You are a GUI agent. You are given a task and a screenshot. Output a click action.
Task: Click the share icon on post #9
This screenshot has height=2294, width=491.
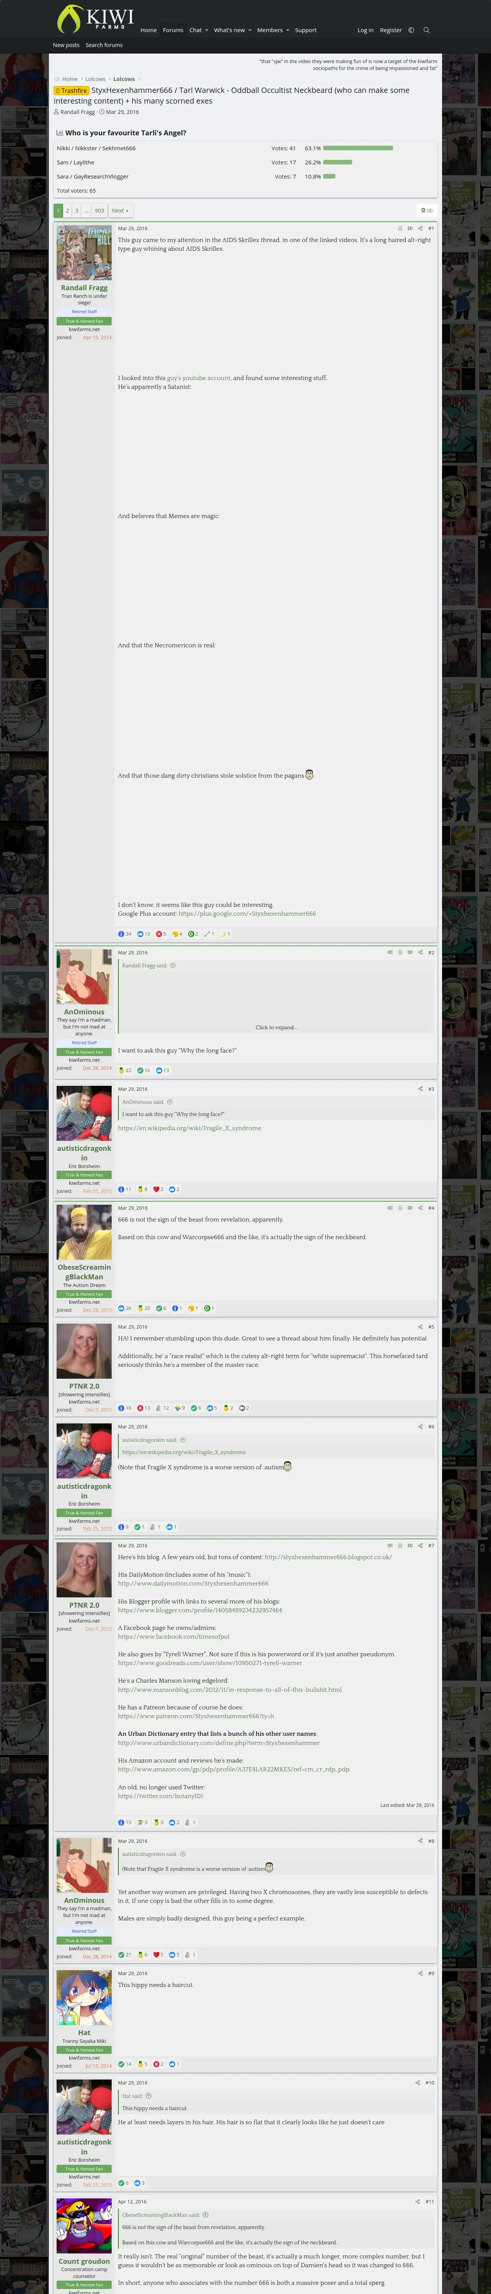coord(421,1973)
